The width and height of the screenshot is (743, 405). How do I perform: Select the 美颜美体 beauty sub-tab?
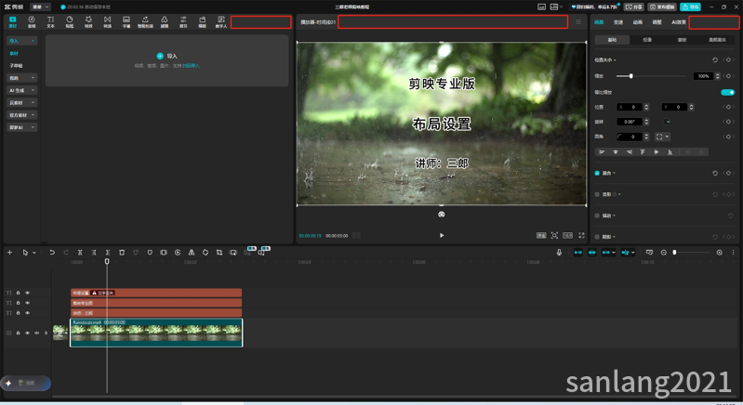pos(717,40)
